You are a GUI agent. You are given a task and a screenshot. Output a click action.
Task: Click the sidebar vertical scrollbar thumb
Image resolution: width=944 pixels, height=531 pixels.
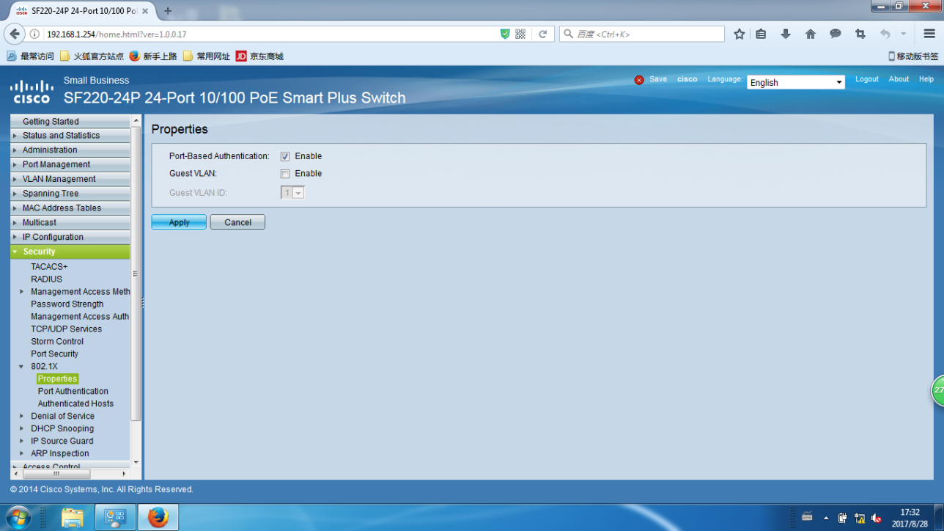click(x=135, y=273)
